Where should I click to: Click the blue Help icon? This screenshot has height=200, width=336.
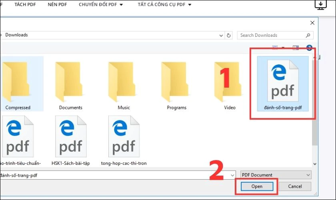[x=309, y=48]
